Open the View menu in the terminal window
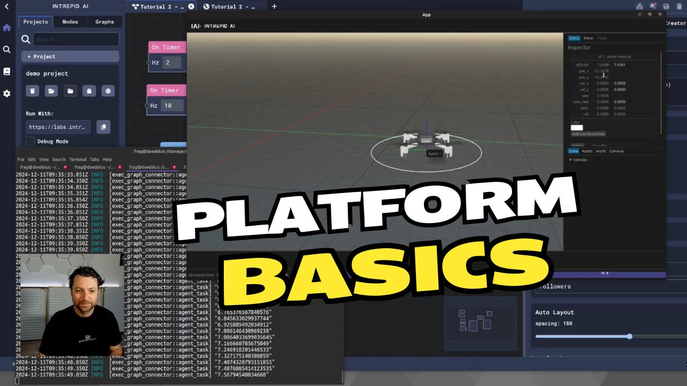 tap(44, 159)
